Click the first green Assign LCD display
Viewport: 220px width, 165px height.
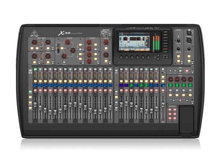[x=170, y=85]
